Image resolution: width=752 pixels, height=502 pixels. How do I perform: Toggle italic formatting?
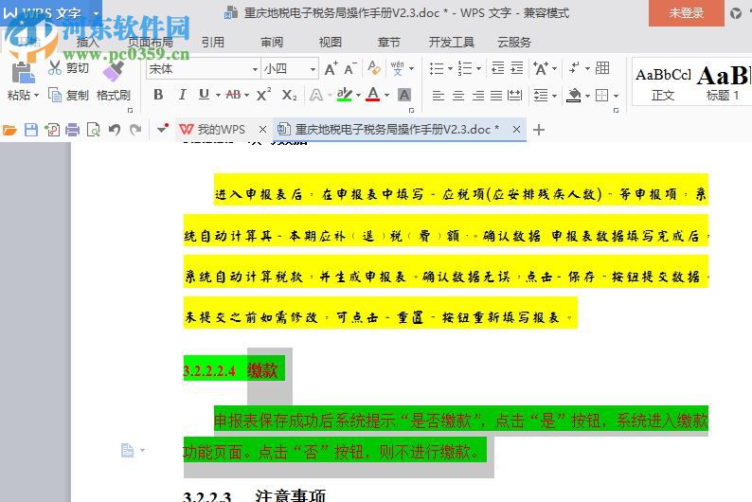coord(182,95)
